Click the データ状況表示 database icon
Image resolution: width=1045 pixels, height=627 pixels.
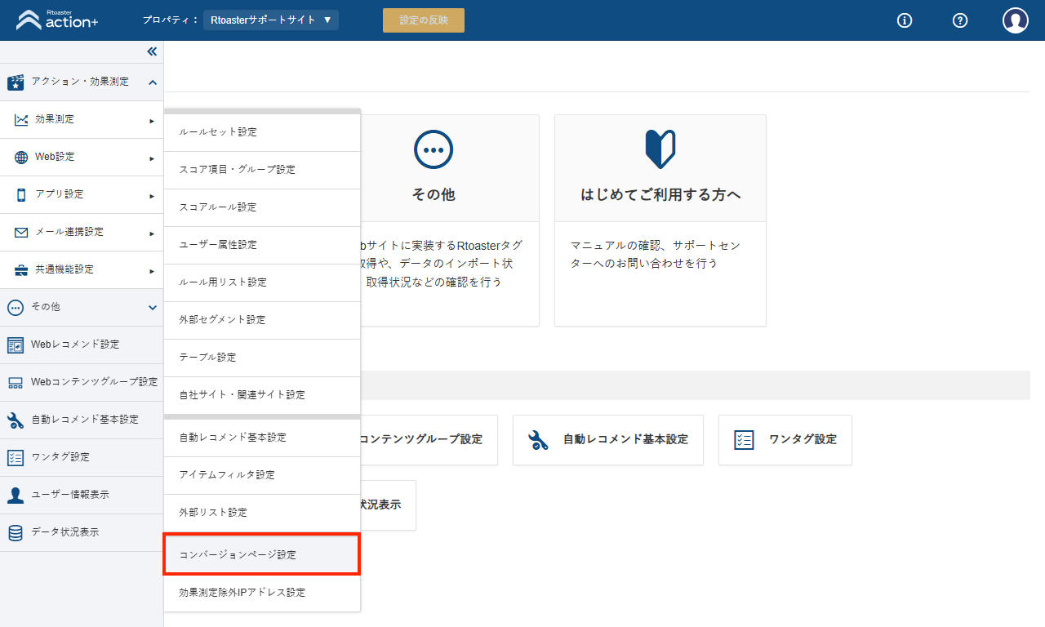[16, 533]
